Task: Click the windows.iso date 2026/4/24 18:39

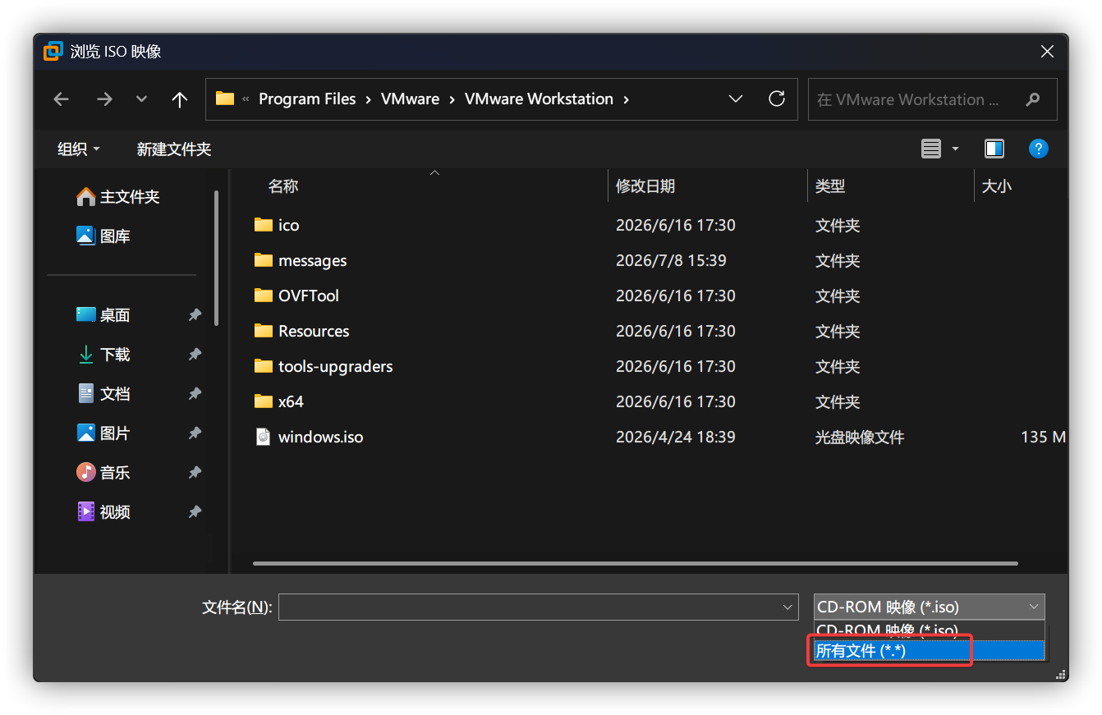Action: pos(676,437)
